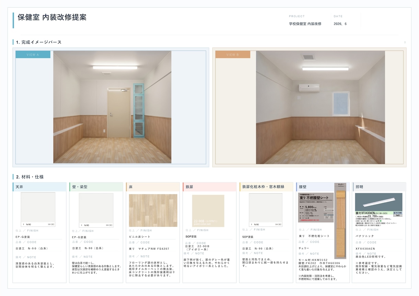Select the PROJECT value 学校保健室 内装改修
The width and height of the screenshot is (419, 296).
305,24
